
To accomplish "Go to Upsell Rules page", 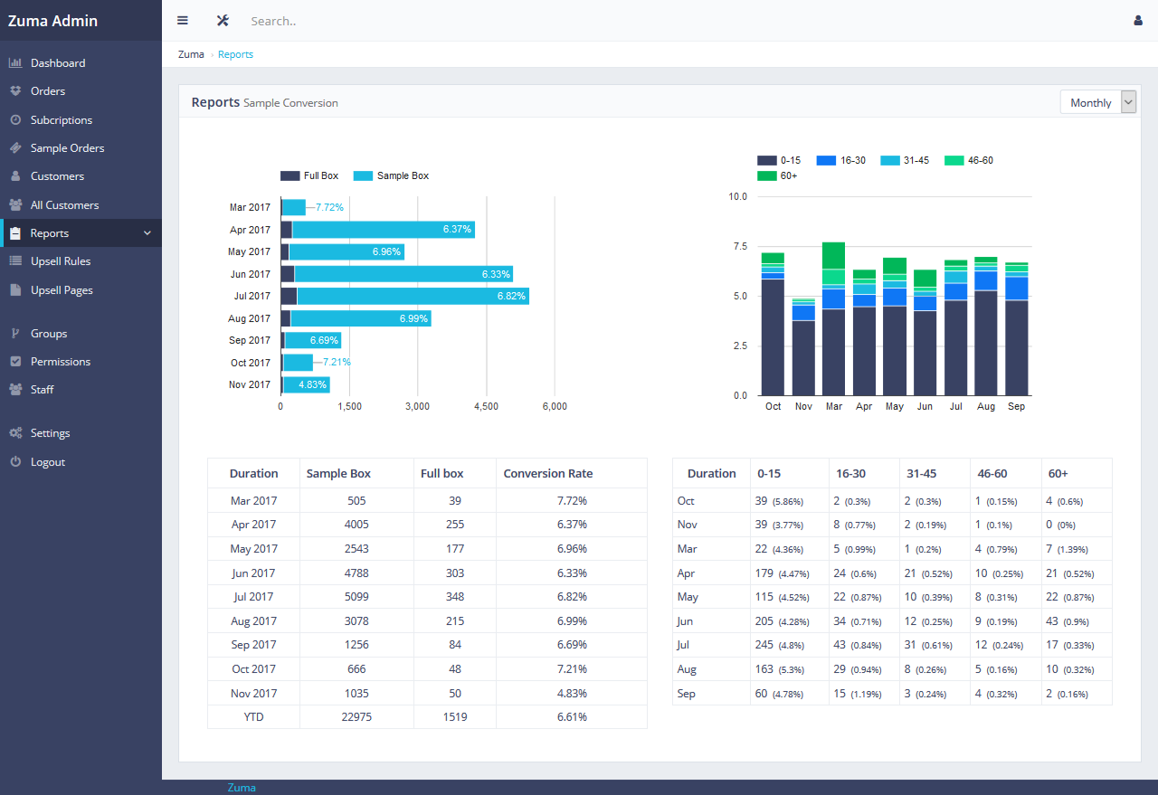I will coord(61,261).
